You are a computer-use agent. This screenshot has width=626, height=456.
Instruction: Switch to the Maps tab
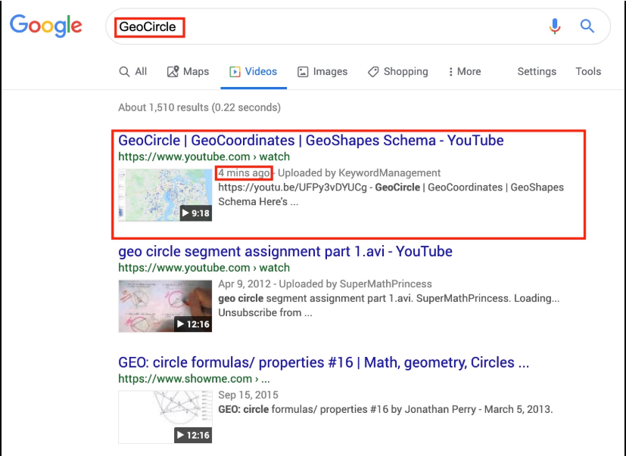(x=188, y=71)
